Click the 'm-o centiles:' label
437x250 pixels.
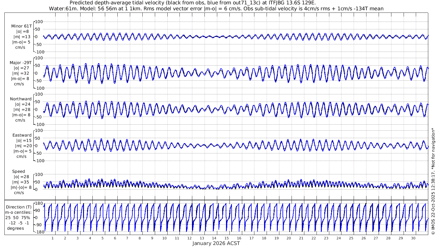click(18, 212)
